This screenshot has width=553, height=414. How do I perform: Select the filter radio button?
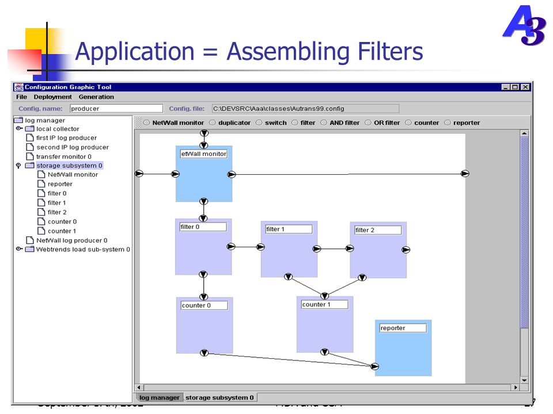[x=295, y=122]
